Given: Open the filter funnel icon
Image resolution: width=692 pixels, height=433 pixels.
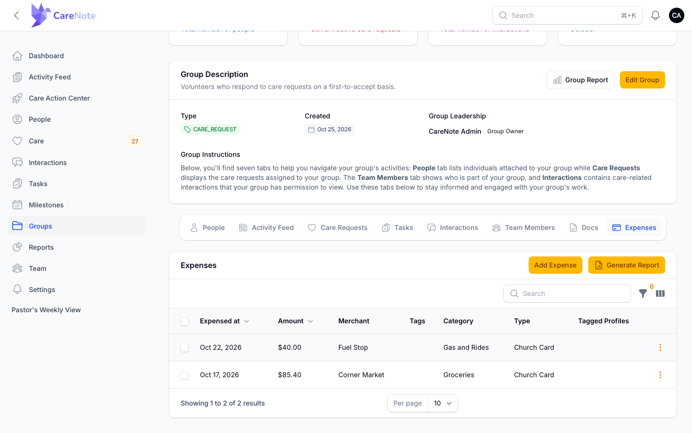Looking at the screenshot, I should (x=643, y=293).
